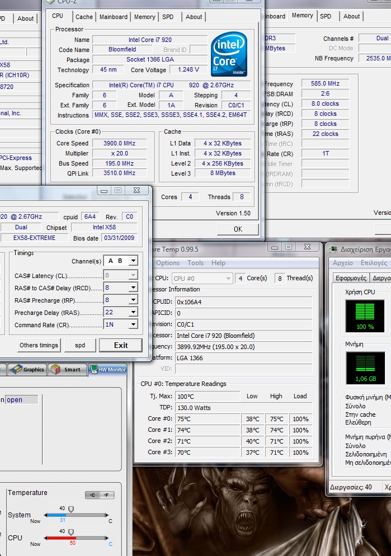Select the HW Monitor tab in EasyTune
The image size is (391, 556).
pos(108,370)
